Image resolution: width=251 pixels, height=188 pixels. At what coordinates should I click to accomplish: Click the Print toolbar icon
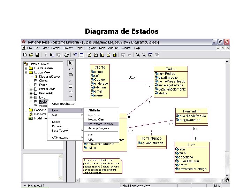67,55
